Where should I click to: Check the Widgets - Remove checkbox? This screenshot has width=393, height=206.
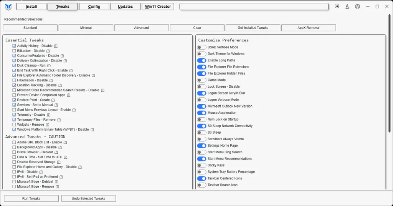point(14,125)
